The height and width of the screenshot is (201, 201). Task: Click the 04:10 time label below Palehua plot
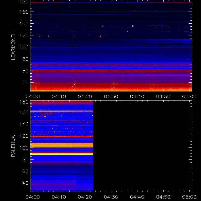coord(59,197)
